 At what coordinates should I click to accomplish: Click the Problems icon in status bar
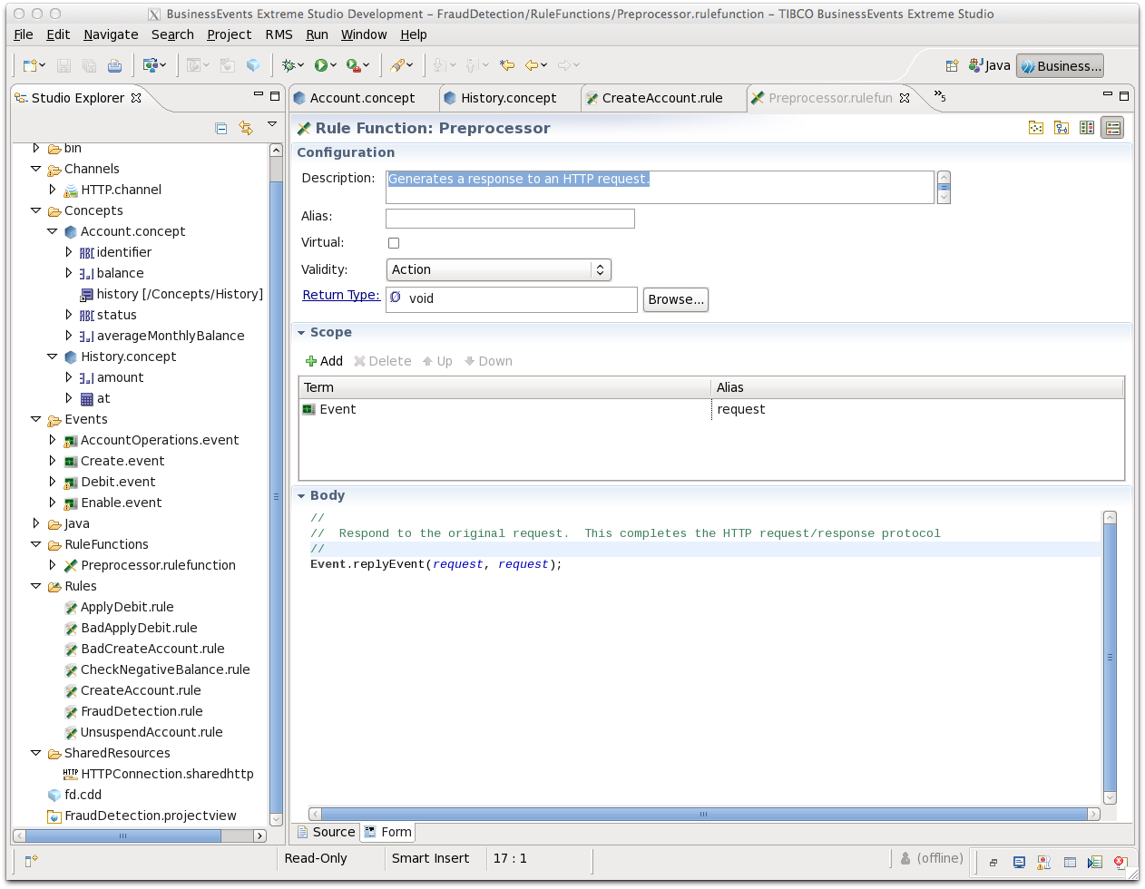point(1044,862)
